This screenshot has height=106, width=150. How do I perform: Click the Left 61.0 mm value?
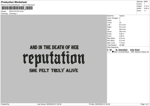point(122,25)
